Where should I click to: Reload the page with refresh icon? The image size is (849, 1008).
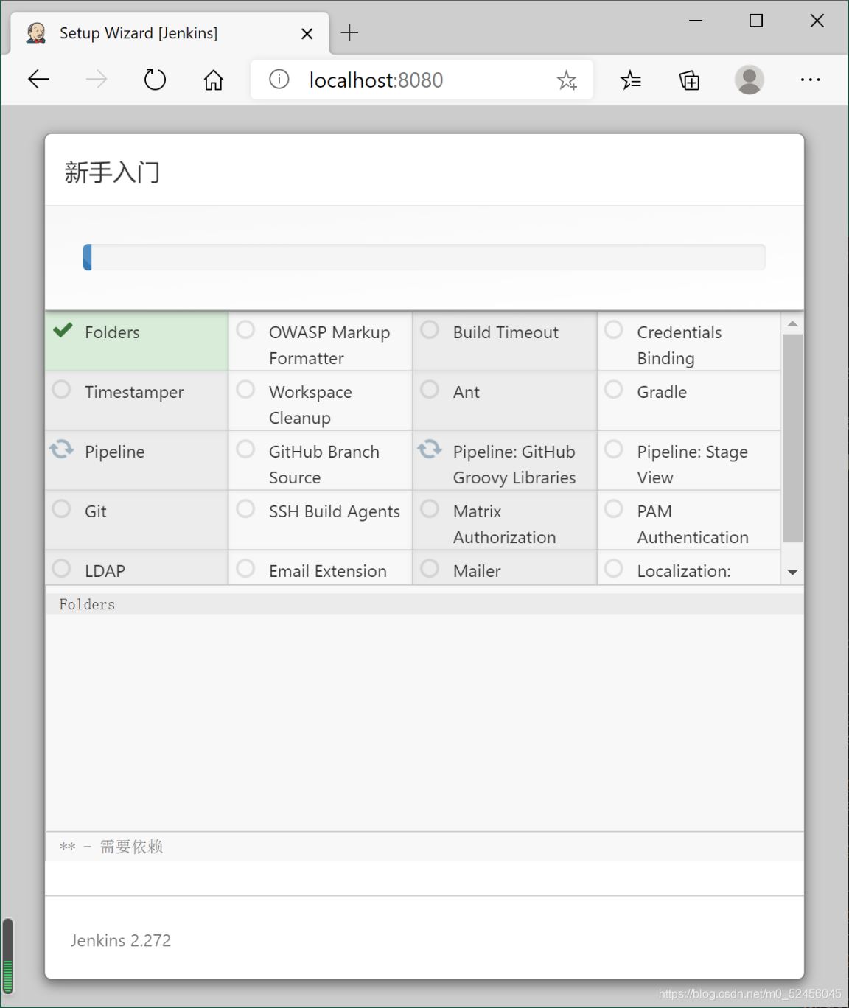(155, 80)
